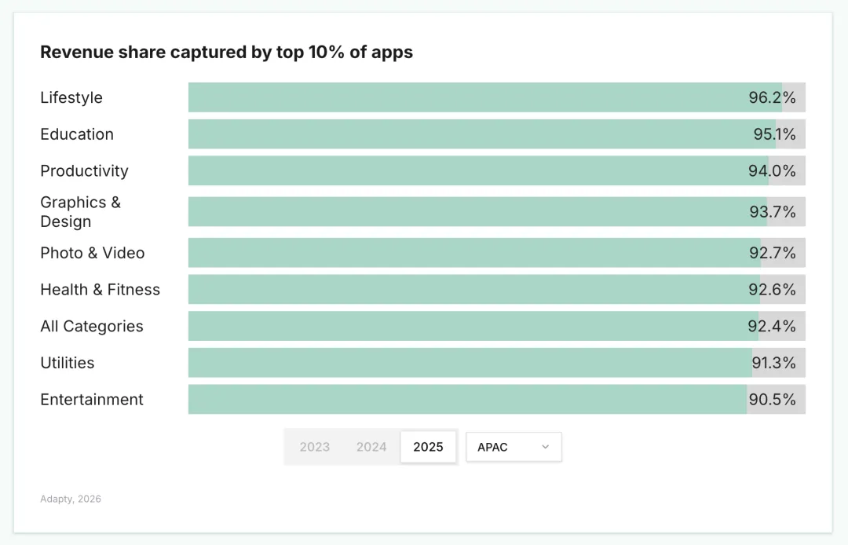Click the Entertainment bar
This screenshot has width=848, height=545.
click(x=471, y=400)
